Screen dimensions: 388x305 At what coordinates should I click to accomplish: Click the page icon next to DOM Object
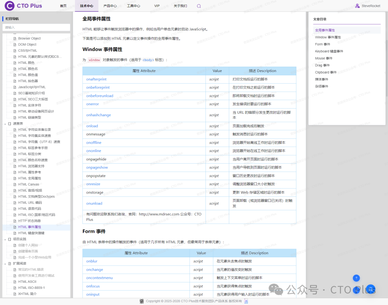(15, 44)
